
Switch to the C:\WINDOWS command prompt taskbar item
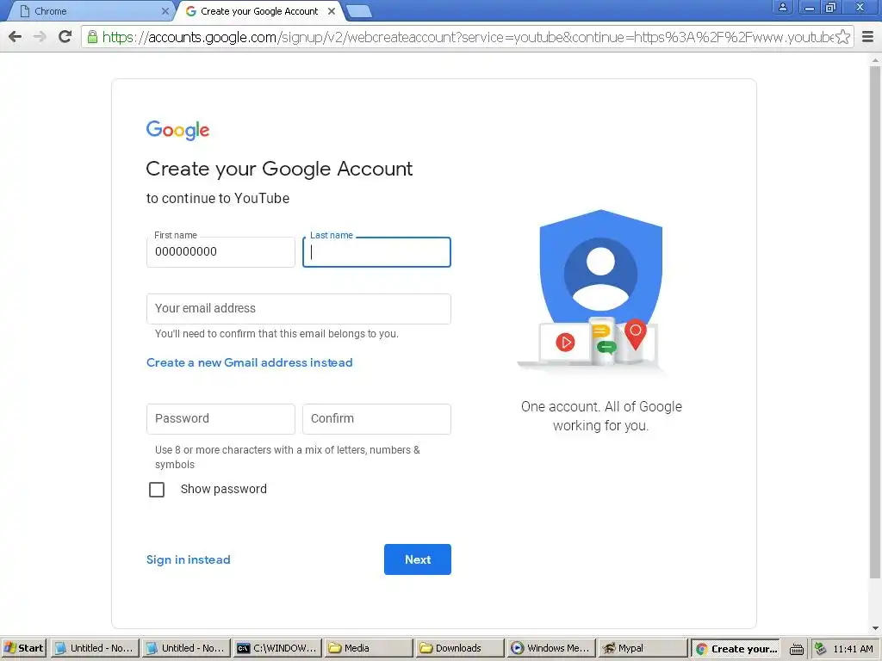click(x=277, y=648)
